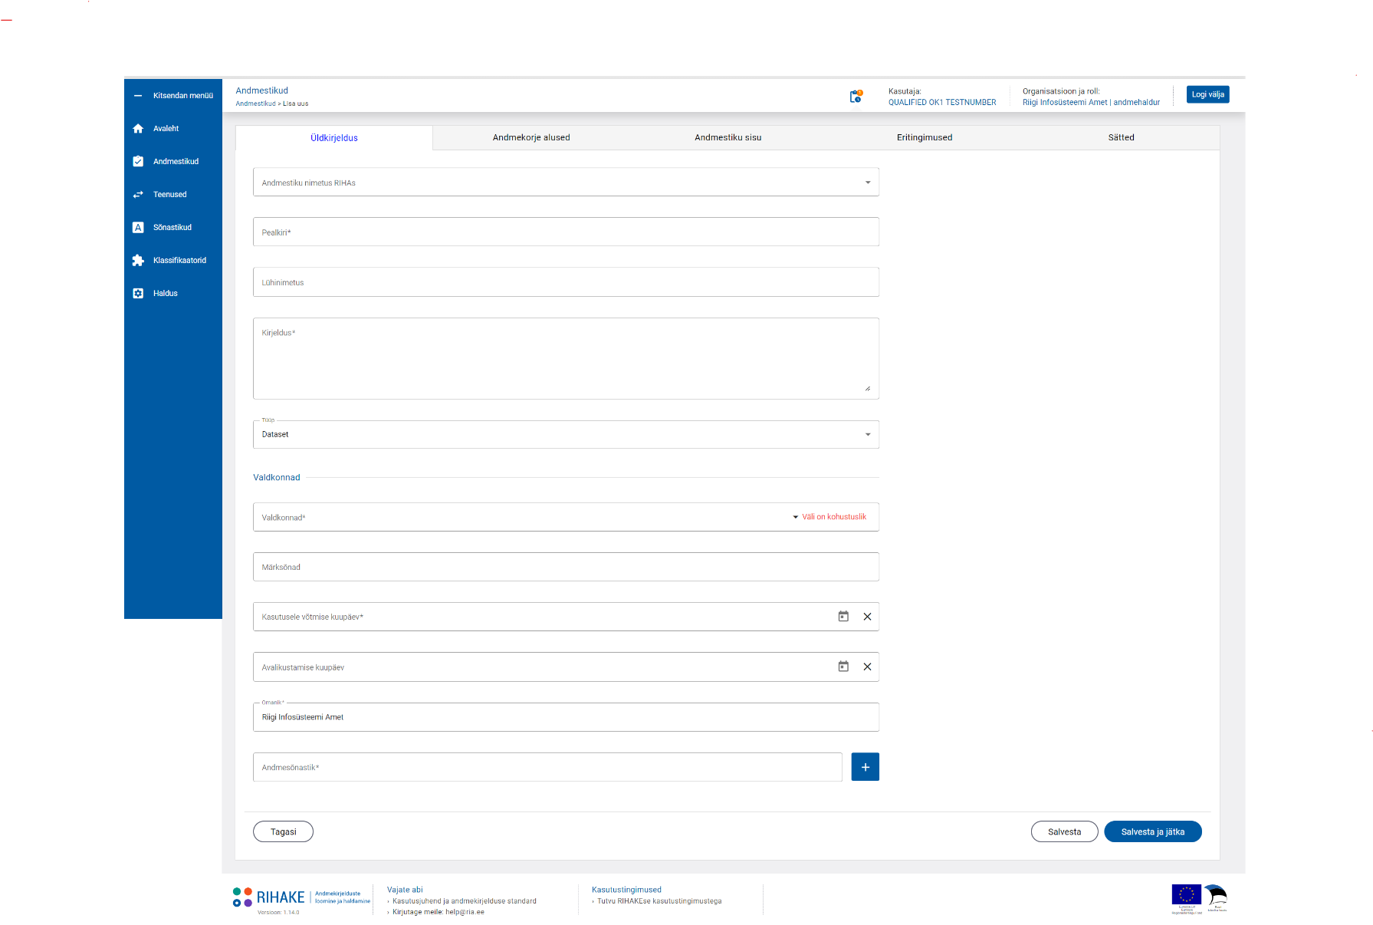Clear the Avalikustamise kuupäev date field

(867, 667)
